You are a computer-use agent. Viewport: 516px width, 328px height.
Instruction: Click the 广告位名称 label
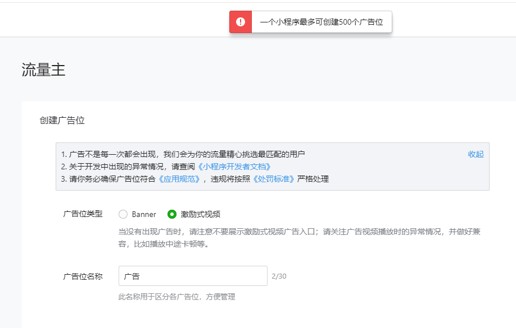(x=83, y=276)
